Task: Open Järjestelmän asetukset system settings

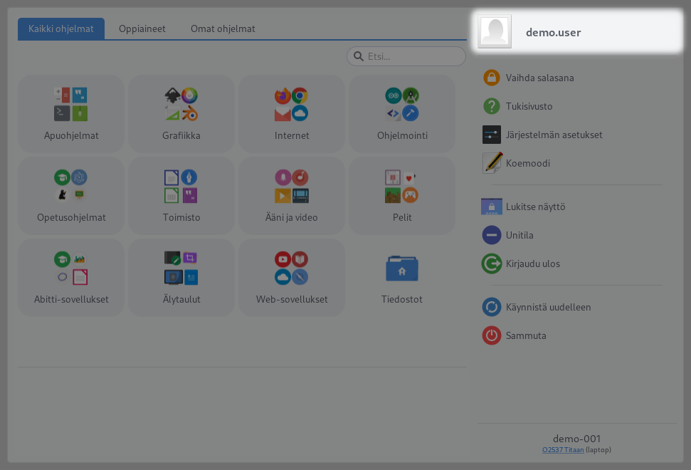Action: coord(554,135)
